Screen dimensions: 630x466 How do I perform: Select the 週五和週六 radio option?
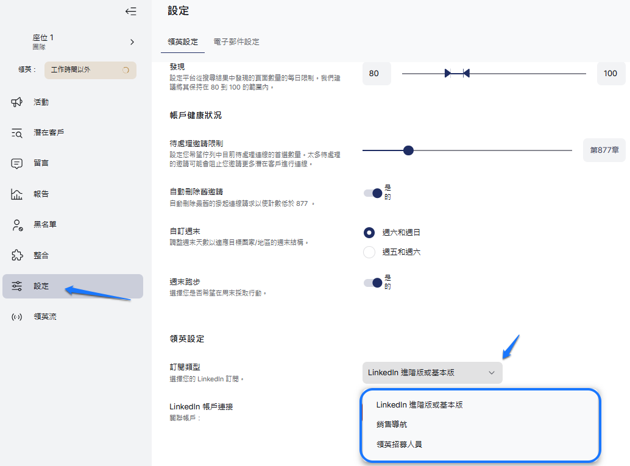(x=369, y=252)
